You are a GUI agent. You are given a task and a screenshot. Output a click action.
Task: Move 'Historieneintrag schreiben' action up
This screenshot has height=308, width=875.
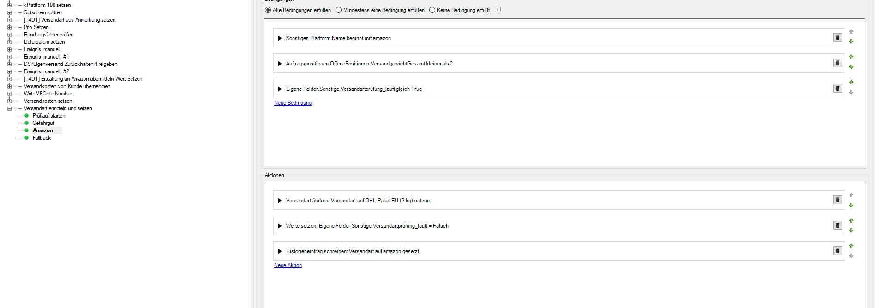(851, 246)
